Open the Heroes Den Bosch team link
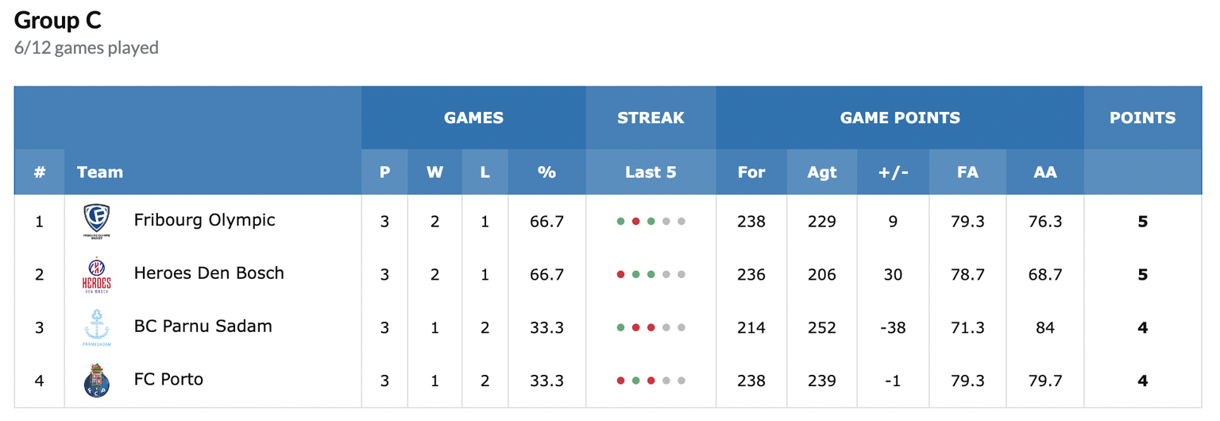The width and height of the screenshot is (1220, 421). coord(209,273)
